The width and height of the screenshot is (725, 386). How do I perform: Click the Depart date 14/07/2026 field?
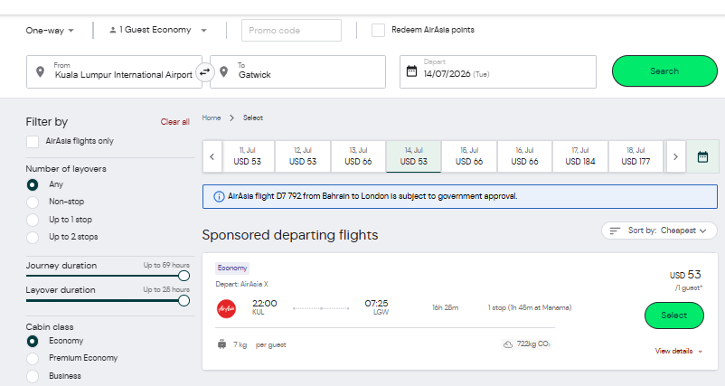point(498,71)
